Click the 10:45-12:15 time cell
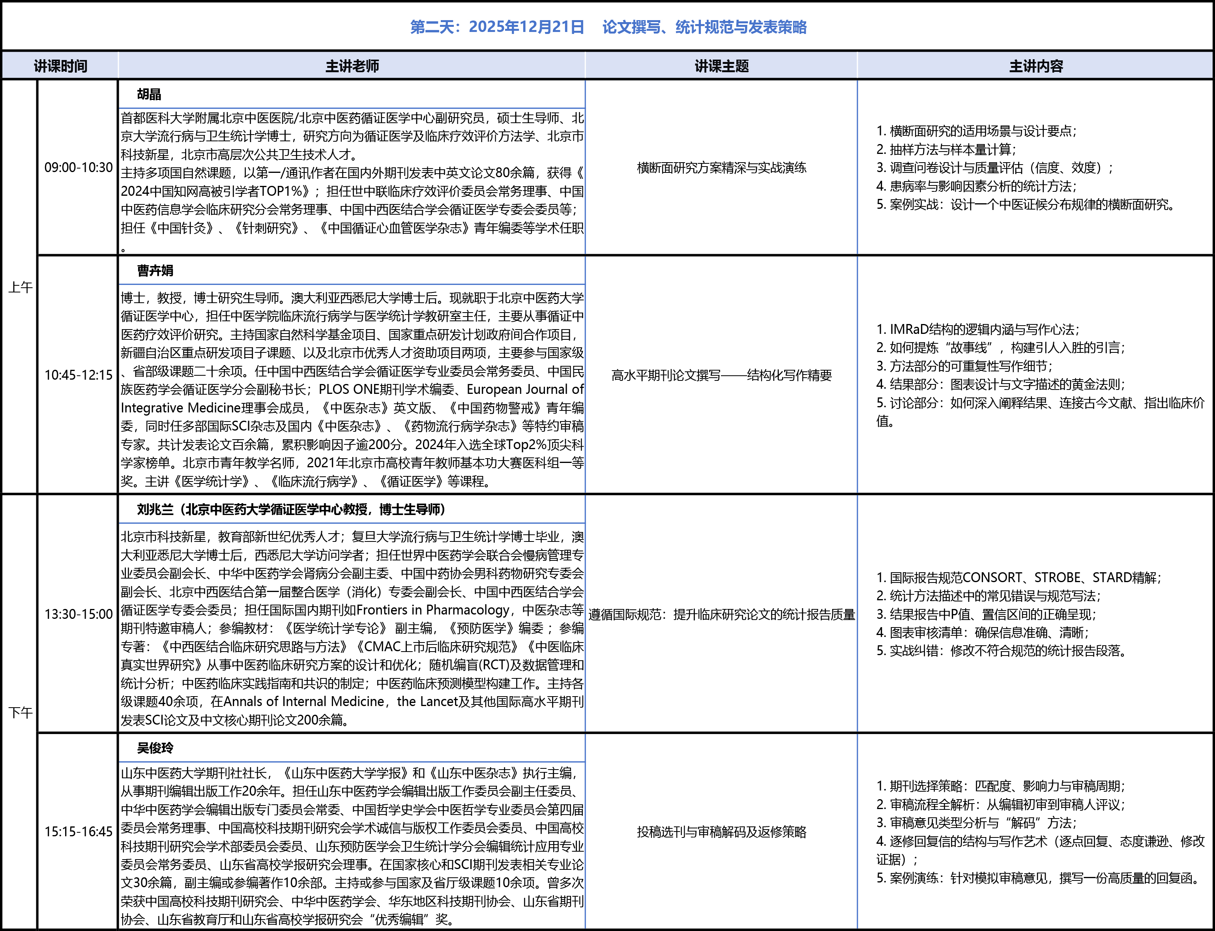The height and width of the screenshot is (931, 1215). coord(78,375)
